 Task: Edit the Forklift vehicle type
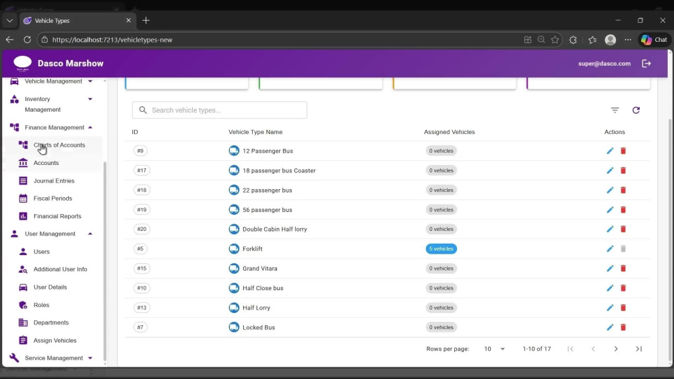610,249
